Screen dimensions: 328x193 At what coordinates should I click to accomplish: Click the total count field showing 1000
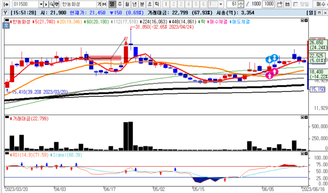click(x=268, y=4)
